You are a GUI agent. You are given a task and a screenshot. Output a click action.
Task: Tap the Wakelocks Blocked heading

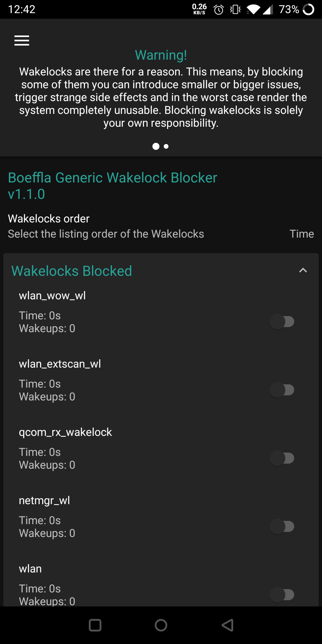pos(72,271)
